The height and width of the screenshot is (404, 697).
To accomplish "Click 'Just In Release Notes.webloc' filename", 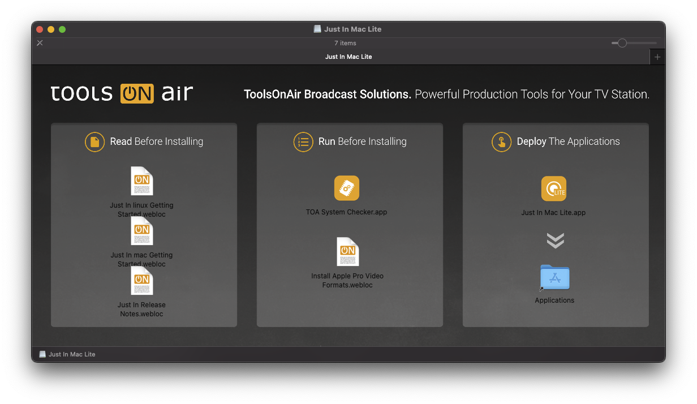I will point(141,310).
